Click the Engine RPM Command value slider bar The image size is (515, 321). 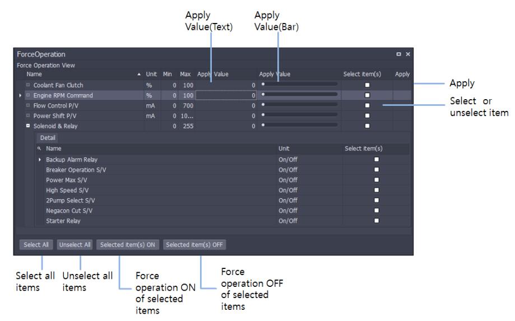(300, 95)
